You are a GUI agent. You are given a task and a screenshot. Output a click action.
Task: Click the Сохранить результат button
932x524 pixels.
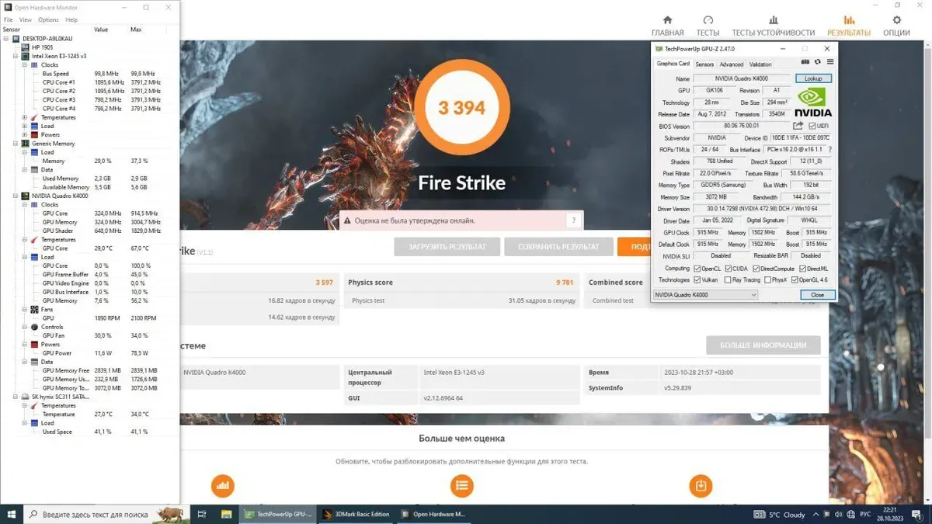pyautogui.click(x=558, y=247)
